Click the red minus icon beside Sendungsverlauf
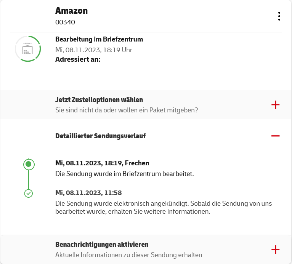Viewport: 292px width, 264px height. (x=275, y=136)
